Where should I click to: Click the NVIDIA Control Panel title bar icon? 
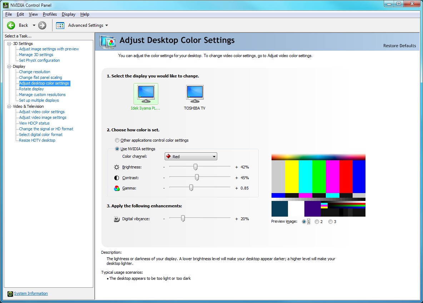pyautogui.click(x=6, y=5)
